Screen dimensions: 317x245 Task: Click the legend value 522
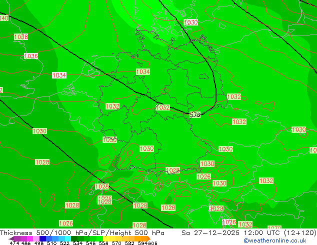[x=64, y=243]
